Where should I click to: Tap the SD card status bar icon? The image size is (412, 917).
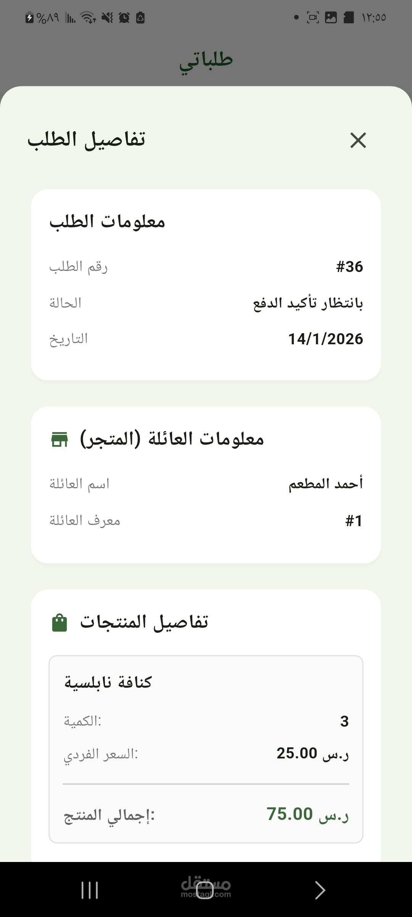pyautogui.click(x=349, y=18)
